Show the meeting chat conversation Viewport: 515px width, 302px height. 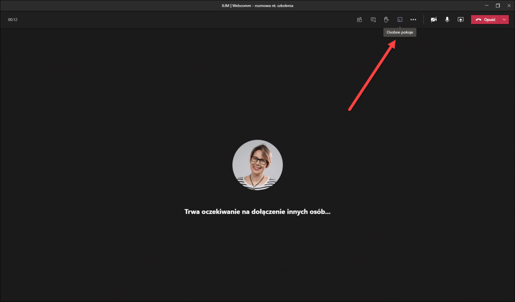coord(373,20)
